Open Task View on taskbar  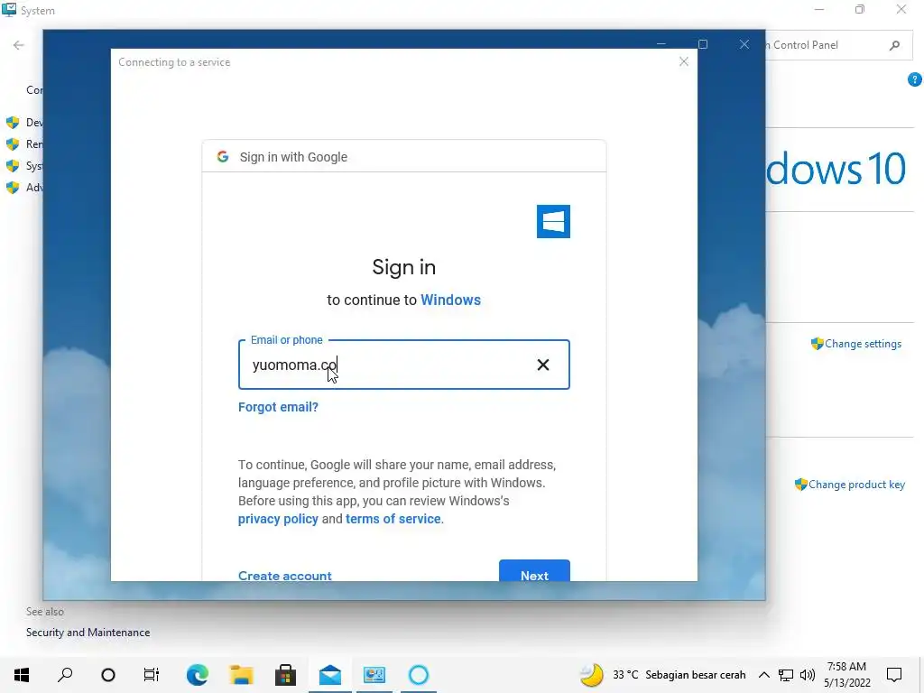152,675
